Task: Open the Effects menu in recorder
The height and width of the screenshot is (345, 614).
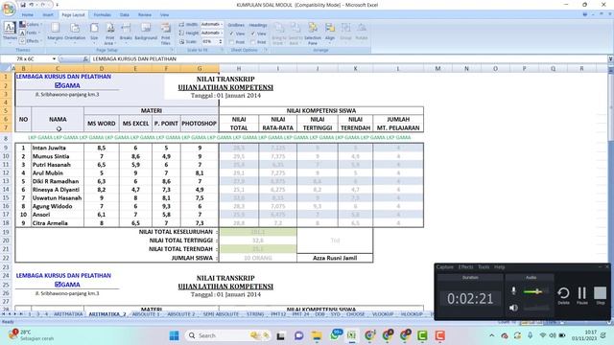Action: click(465, 267)
